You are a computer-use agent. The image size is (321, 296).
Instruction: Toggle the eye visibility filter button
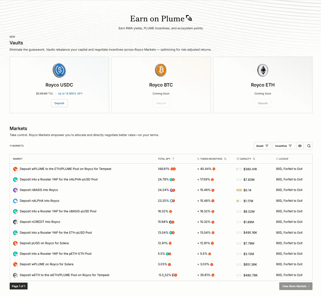(300, 146)
